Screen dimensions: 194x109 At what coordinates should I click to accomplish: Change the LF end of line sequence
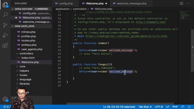coord(168,107)
